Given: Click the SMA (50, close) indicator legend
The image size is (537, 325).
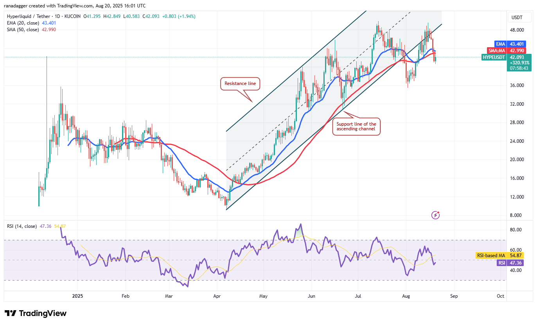Looking at the screenshot, I should point(23,30).
